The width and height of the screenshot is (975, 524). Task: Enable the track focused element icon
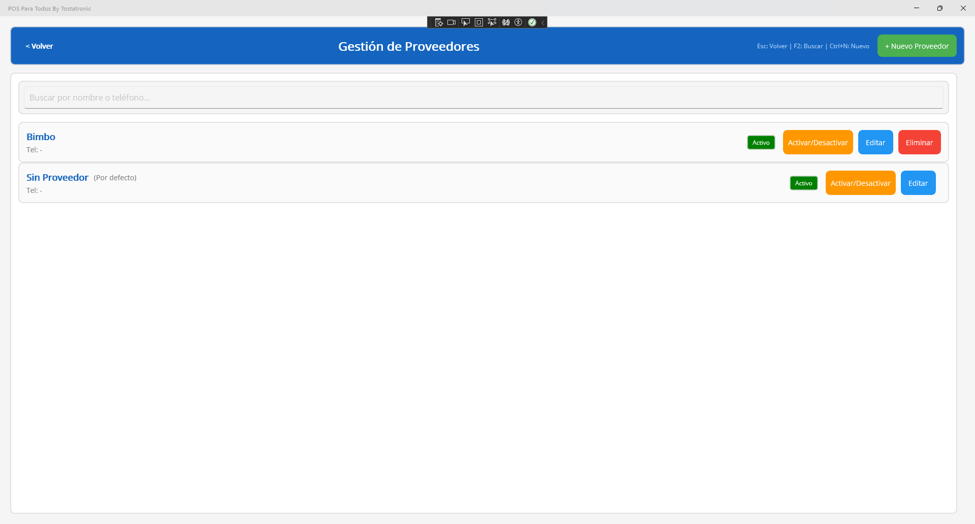[492, 22]
